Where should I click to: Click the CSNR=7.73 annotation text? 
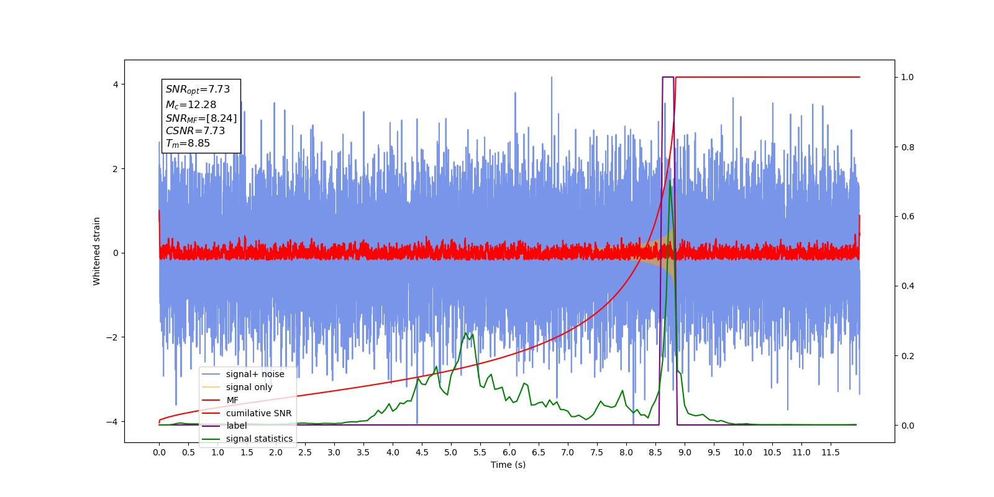pos(195,131)
